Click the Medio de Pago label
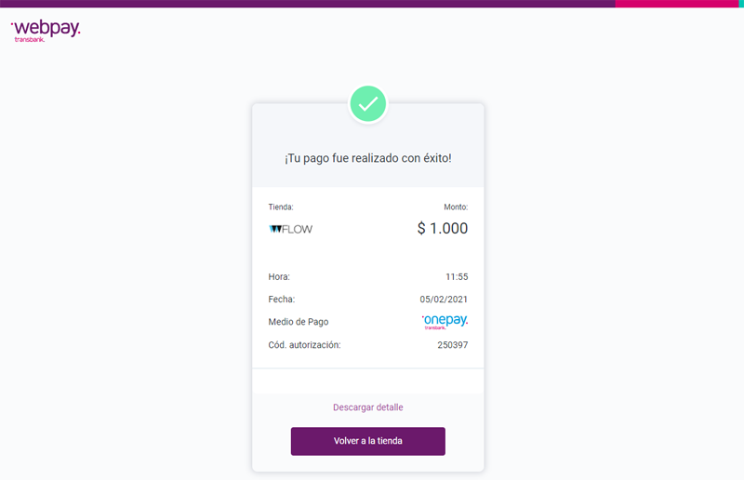Image resolution: width=744 pixels, height=480 pixels. [x=299, y=322]
